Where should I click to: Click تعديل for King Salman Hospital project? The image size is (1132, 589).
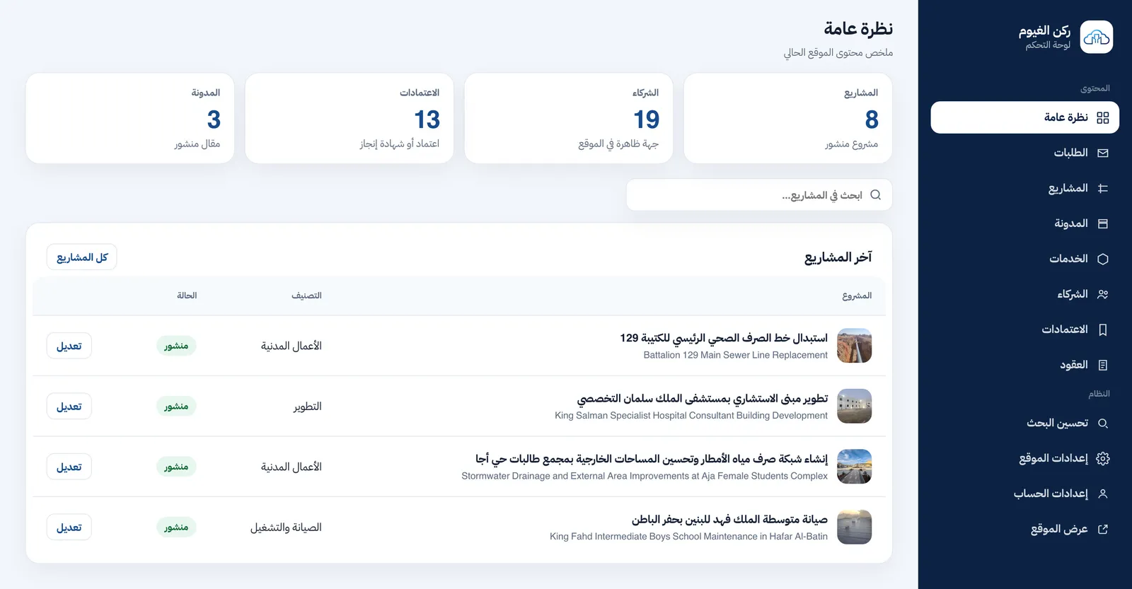click(x=69, y=407)
